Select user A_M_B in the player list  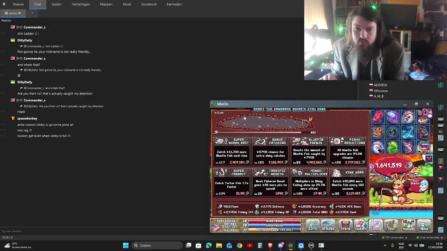tap(379, 96)
